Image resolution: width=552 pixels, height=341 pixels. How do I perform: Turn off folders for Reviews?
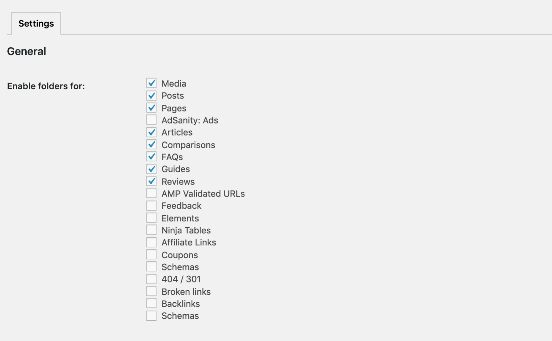(151, 181)
